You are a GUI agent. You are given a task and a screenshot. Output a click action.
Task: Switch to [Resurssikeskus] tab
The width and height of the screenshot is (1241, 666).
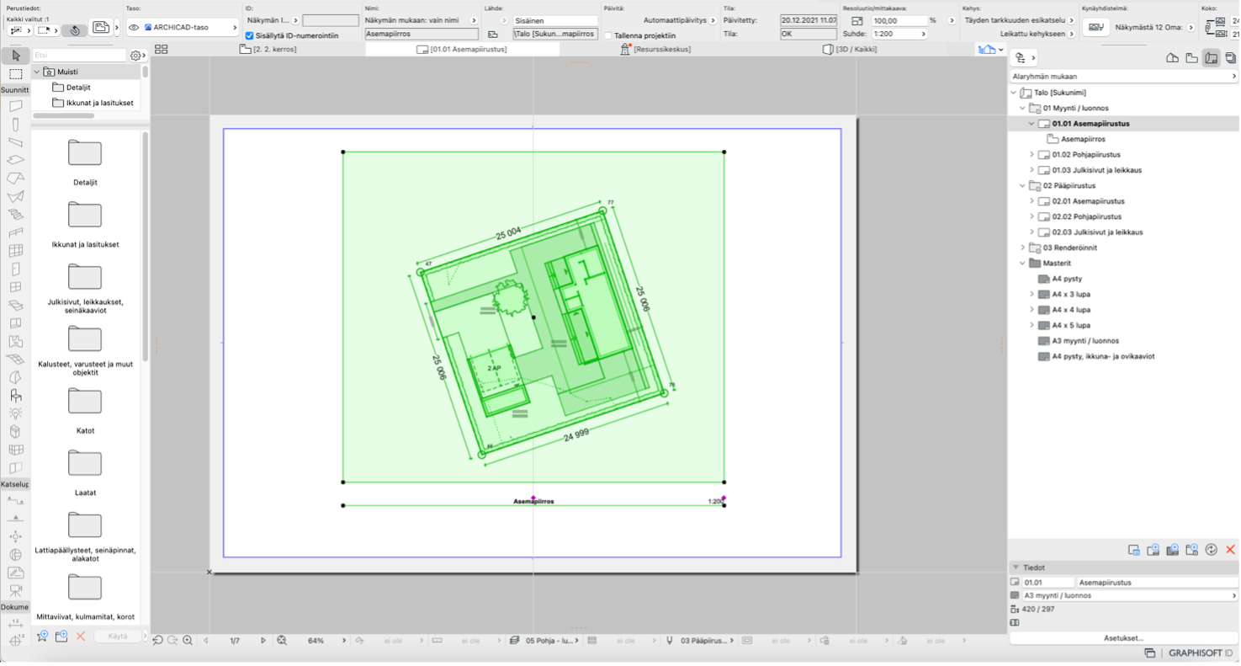[655, 50]
